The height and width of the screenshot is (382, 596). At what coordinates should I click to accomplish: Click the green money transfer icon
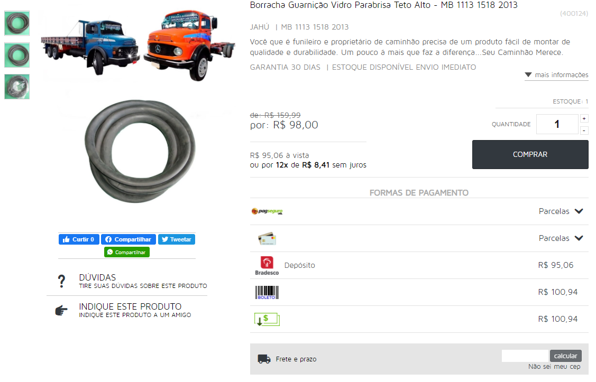[x=267, y=319]
